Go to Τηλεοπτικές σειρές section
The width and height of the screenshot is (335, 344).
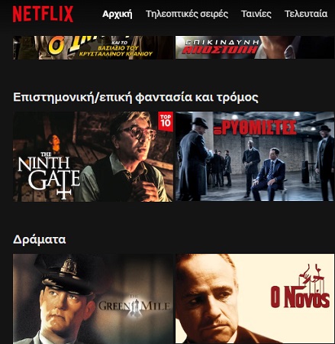tap(187, 14)
